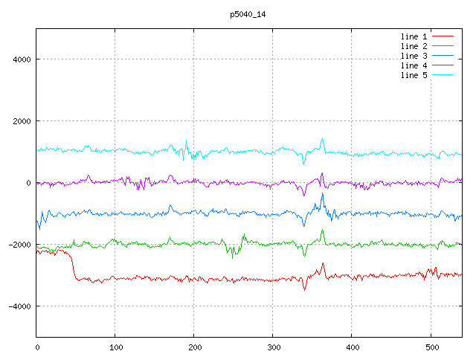The height and width of the screenshot is (357, 476).
Task: Click the 300 x-axis tick label
Action: coord(273,346)
